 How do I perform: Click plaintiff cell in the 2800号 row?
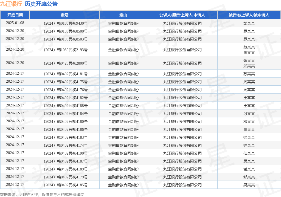pyautogui.click(x=182, y=63)
